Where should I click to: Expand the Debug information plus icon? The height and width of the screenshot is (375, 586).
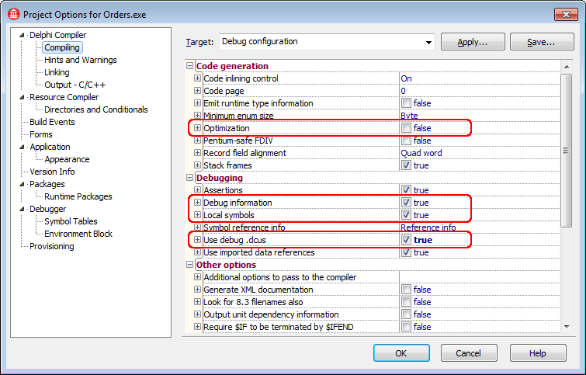tap(197, 203)
